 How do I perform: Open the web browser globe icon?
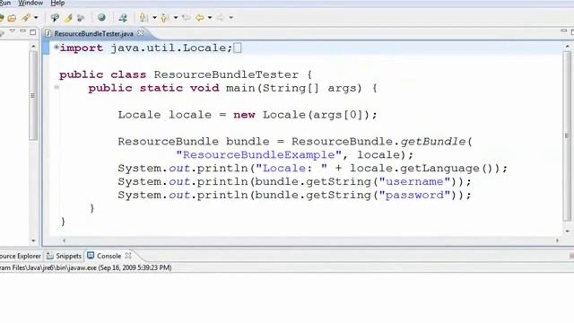[x=101, y=18]
